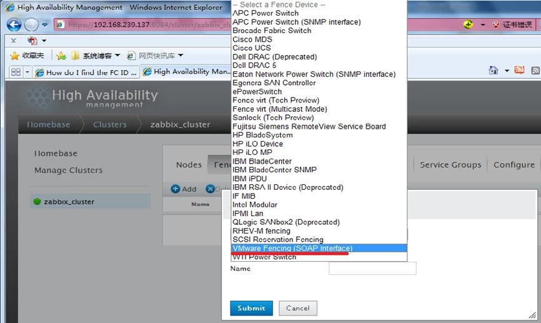Switch to the Service Groups tab
The height and width of the screenshot is (323, 541).
coord(450,164)
